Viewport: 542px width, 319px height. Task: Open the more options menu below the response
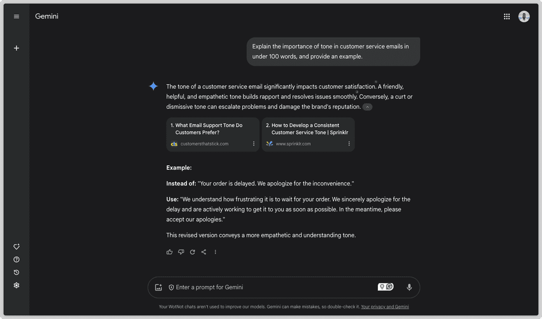tap(215, 252)
